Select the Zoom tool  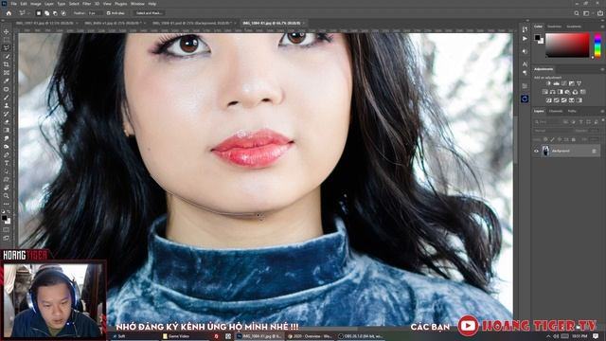(x=7, y=196)
